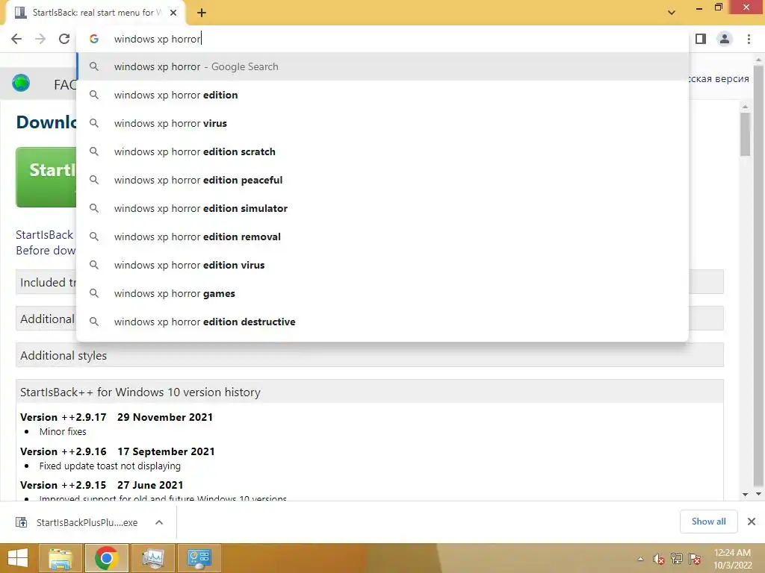The width and height of the screenshot is (765, 573).
Task: Click the FAQ navigation link
Action: click(x=65, y=85)
